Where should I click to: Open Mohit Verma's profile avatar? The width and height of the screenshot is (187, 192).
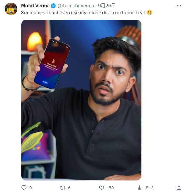(11, 9)
